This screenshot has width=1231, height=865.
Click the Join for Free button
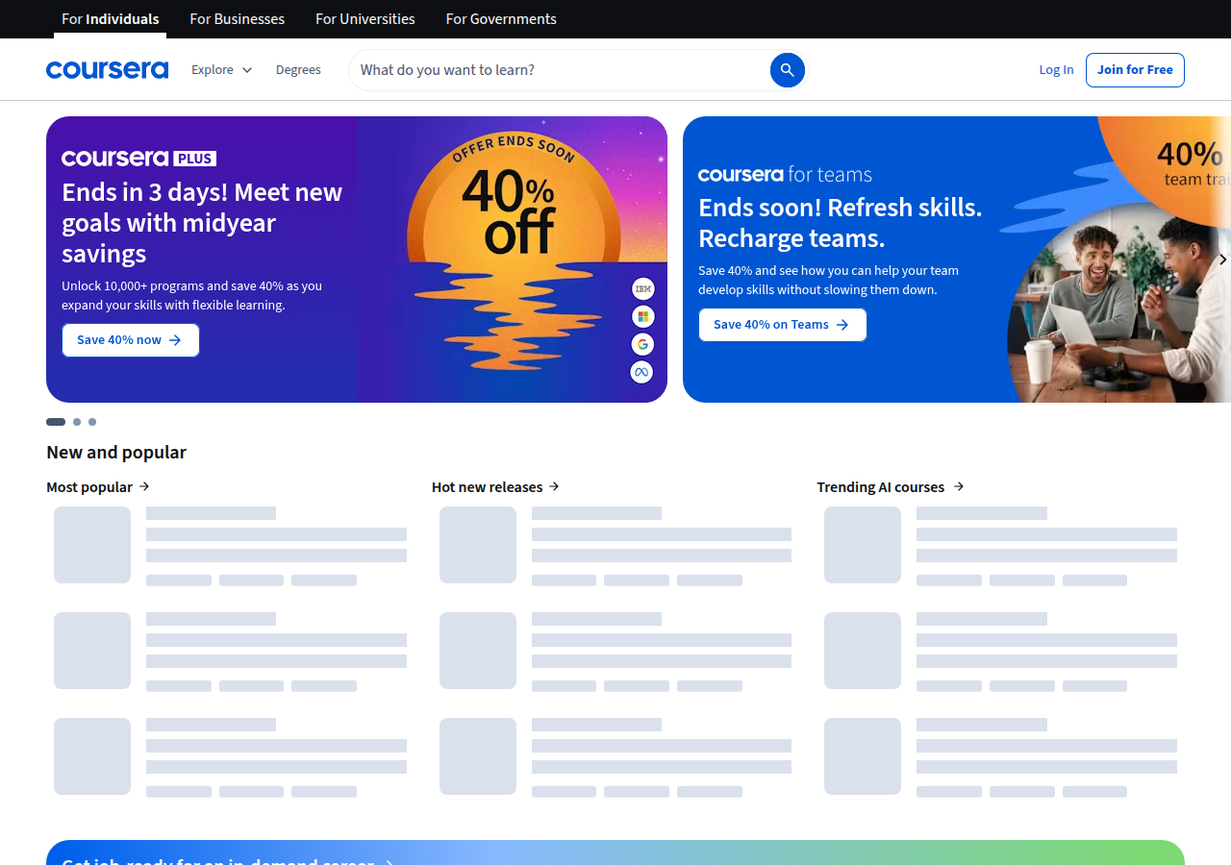[1135, 70]
